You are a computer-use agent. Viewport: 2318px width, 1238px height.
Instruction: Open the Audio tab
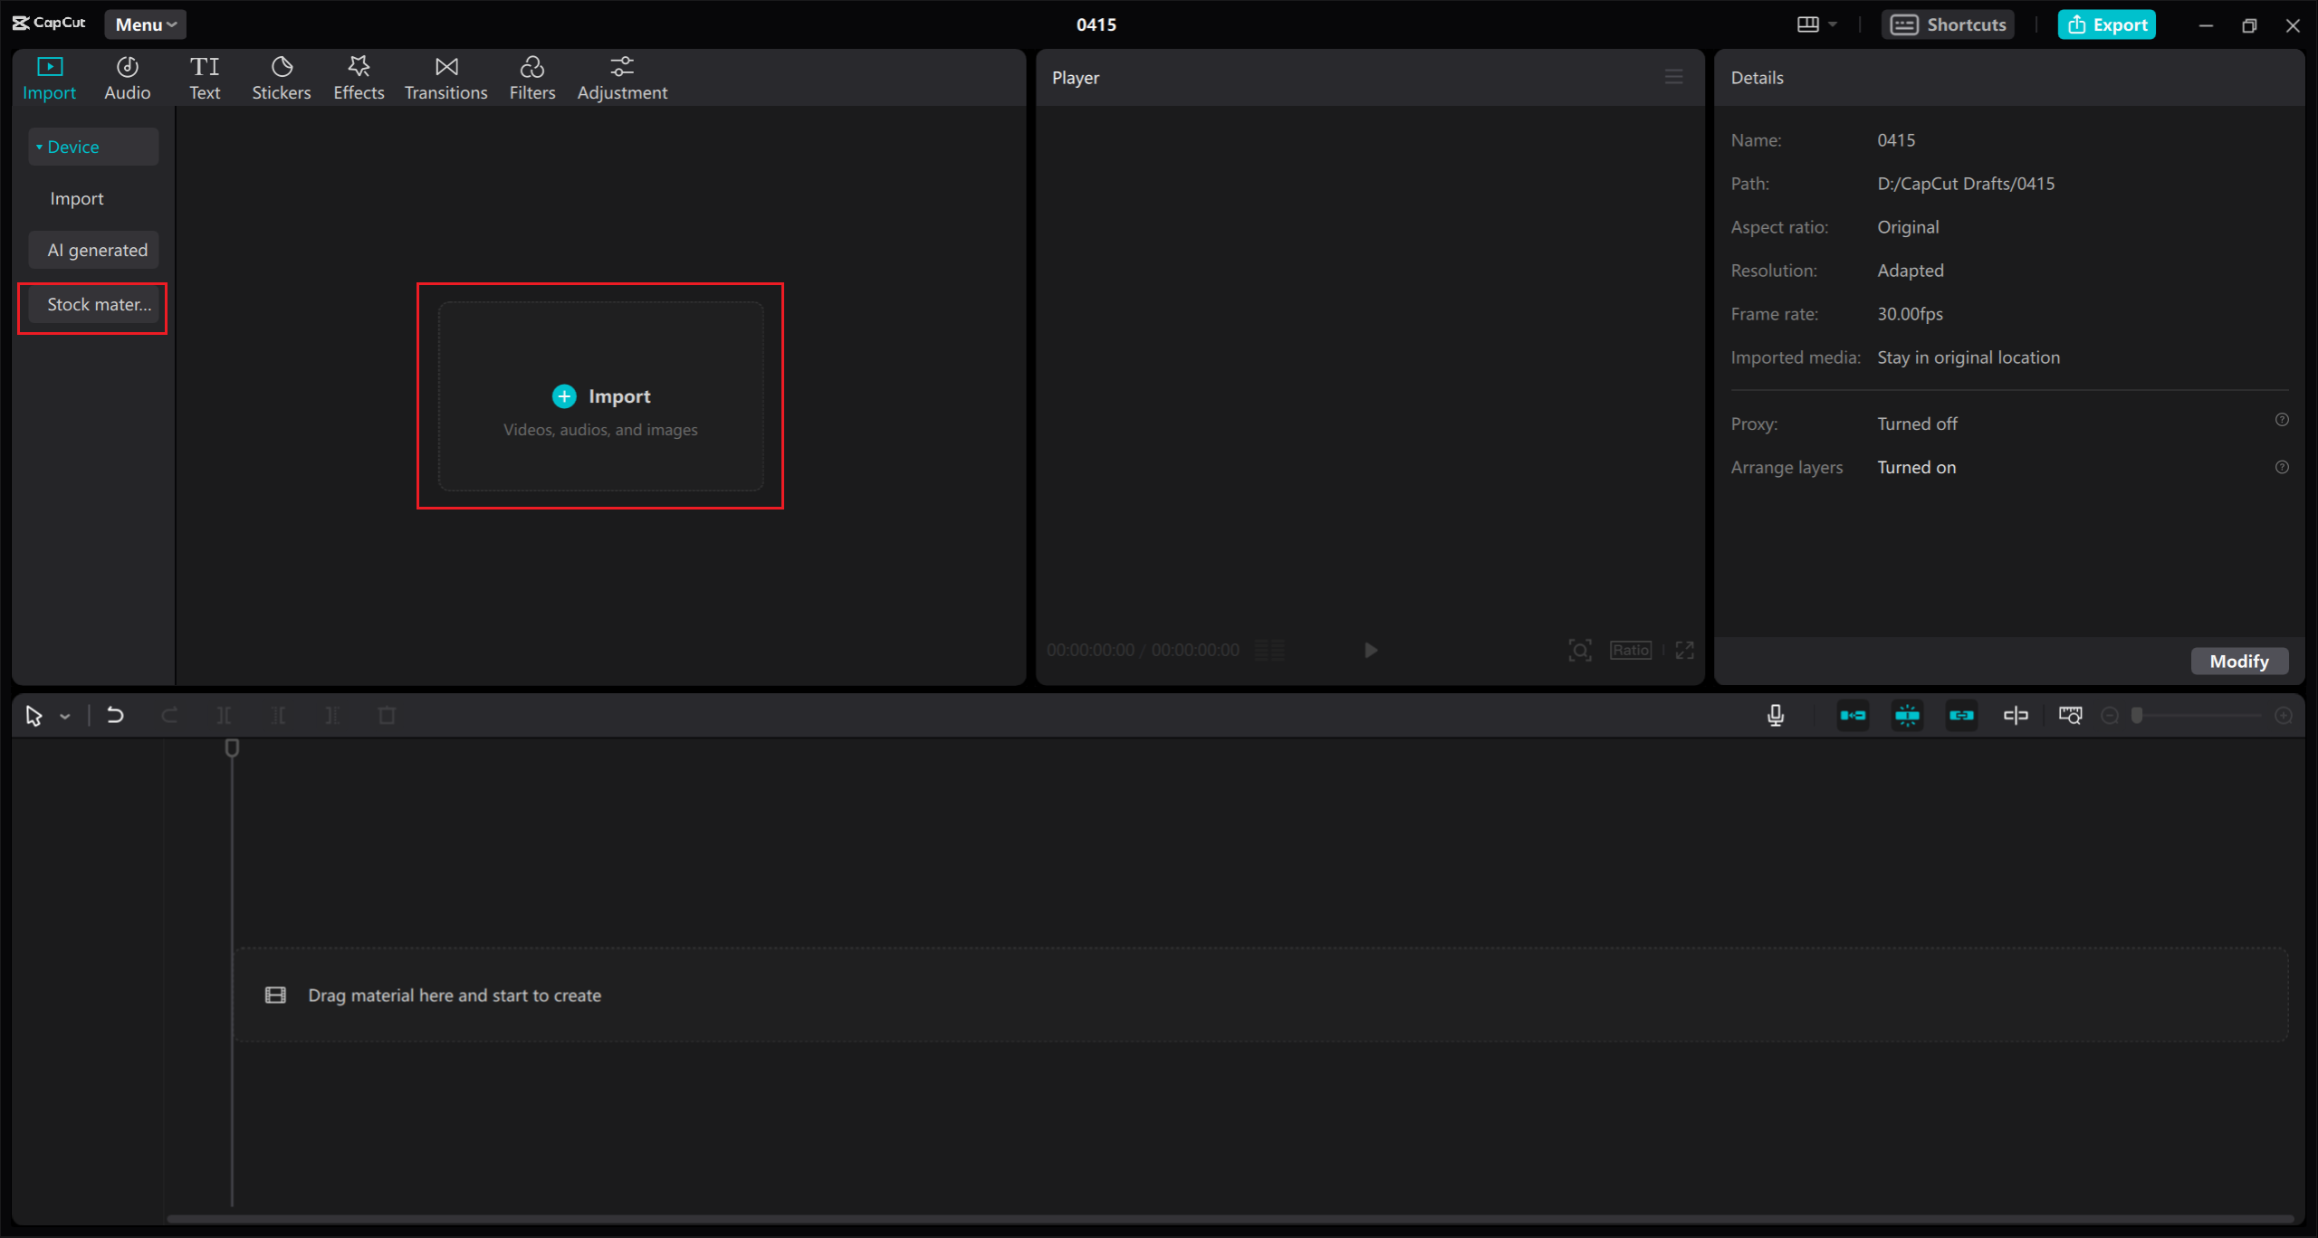pyautogui.click(x=127, y=78)
